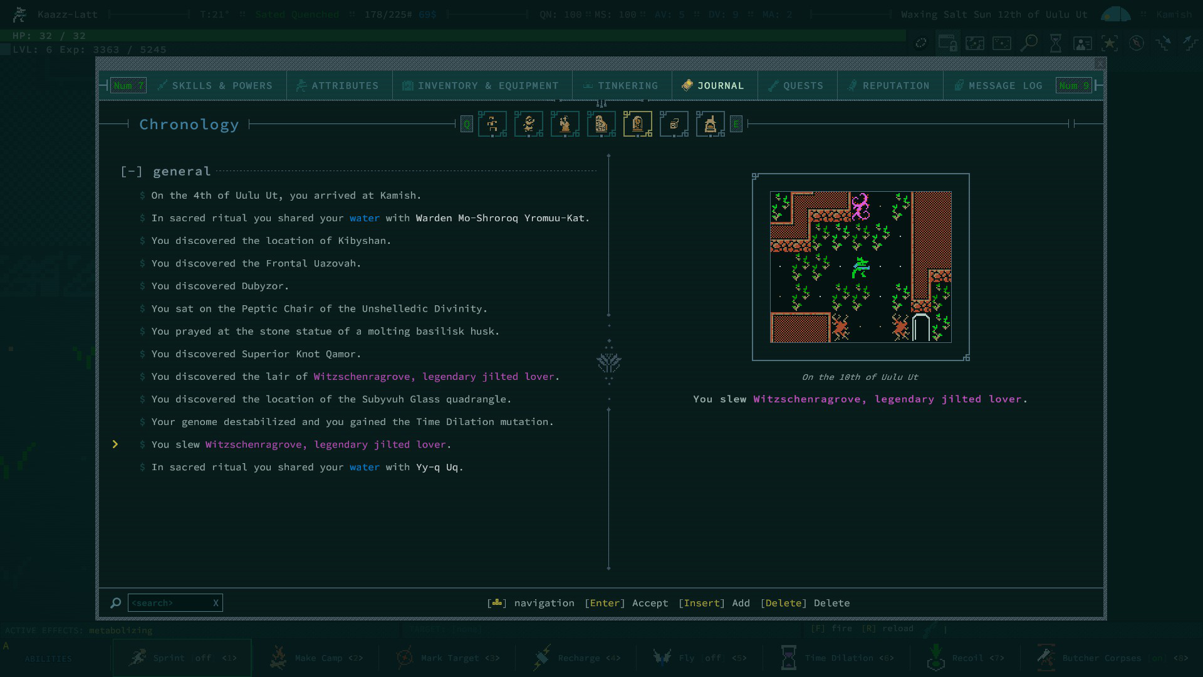Toggle the Fly ability on

[700, 658]
